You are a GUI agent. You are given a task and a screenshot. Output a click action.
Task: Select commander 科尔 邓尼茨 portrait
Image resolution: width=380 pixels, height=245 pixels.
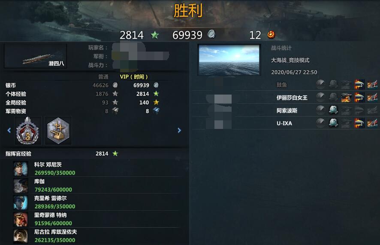pyautogui.click(x=21, y=168)
